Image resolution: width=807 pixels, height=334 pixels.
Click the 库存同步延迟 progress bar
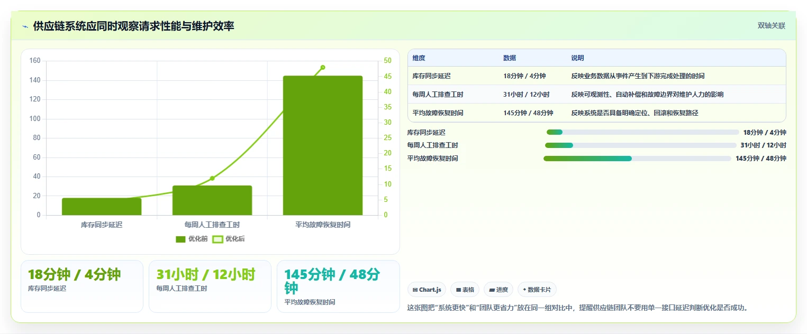(x=642, y=132)
